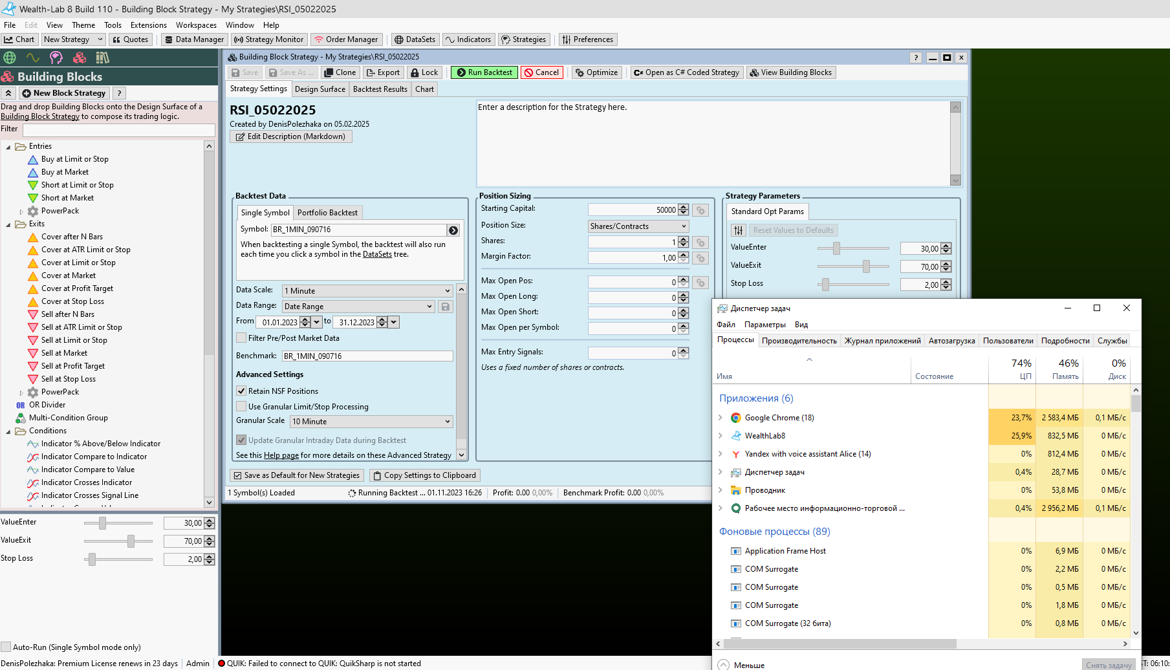Click the Starting Capital value field
Viewport: 1170px width, 670px height.
tap(633, 210)
